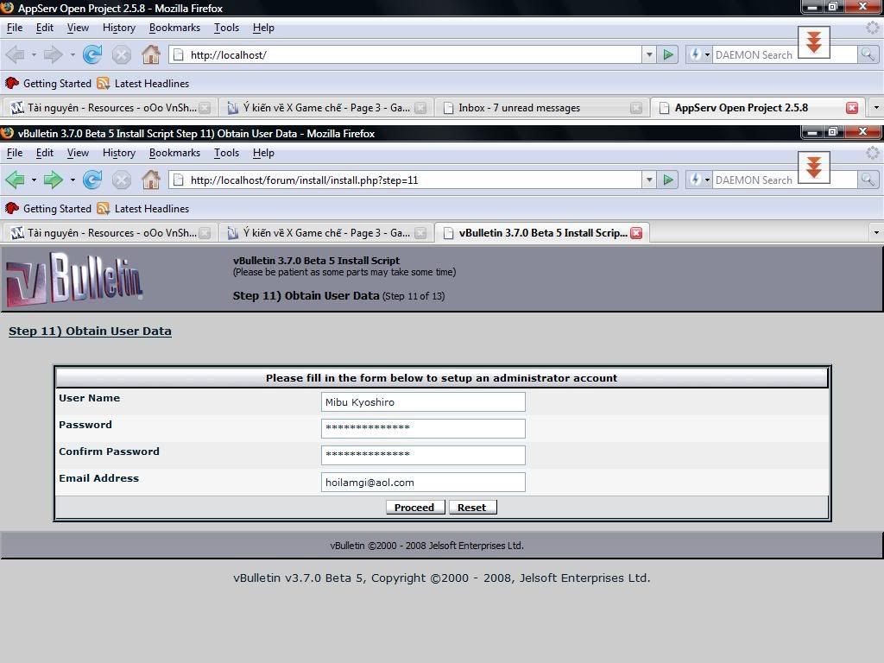Click the vBulletin logo image
The image size is (884, 663).
click(74, 279)
